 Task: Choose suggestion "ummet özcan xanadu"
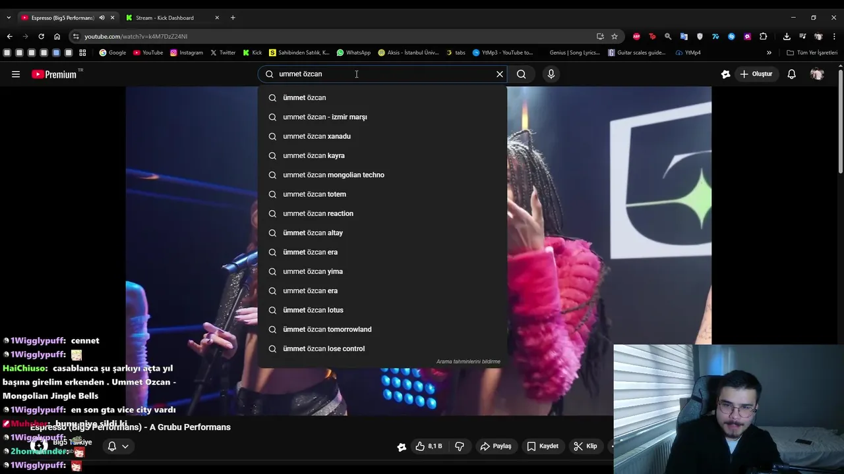[382, 136]
